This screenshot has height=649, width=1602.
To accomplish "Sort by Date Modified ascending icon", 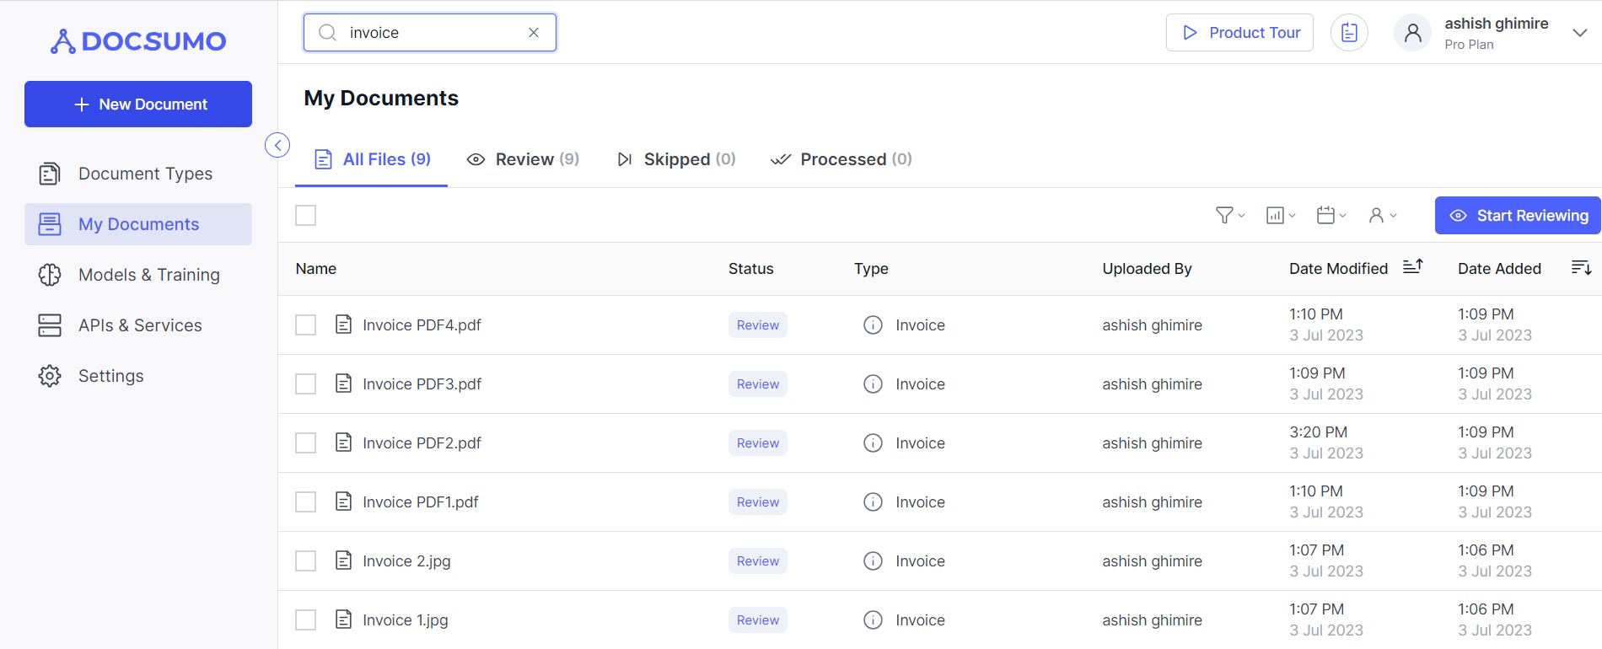I will [1412, 267].
